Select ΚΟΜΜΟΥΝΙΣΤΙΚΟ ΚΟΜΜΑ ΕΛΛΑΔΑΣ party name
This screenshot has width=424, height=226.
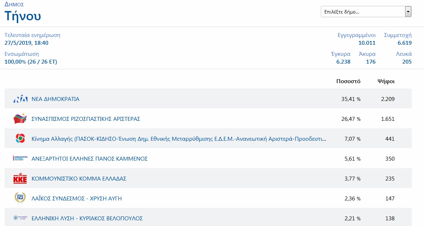[79, 179]
